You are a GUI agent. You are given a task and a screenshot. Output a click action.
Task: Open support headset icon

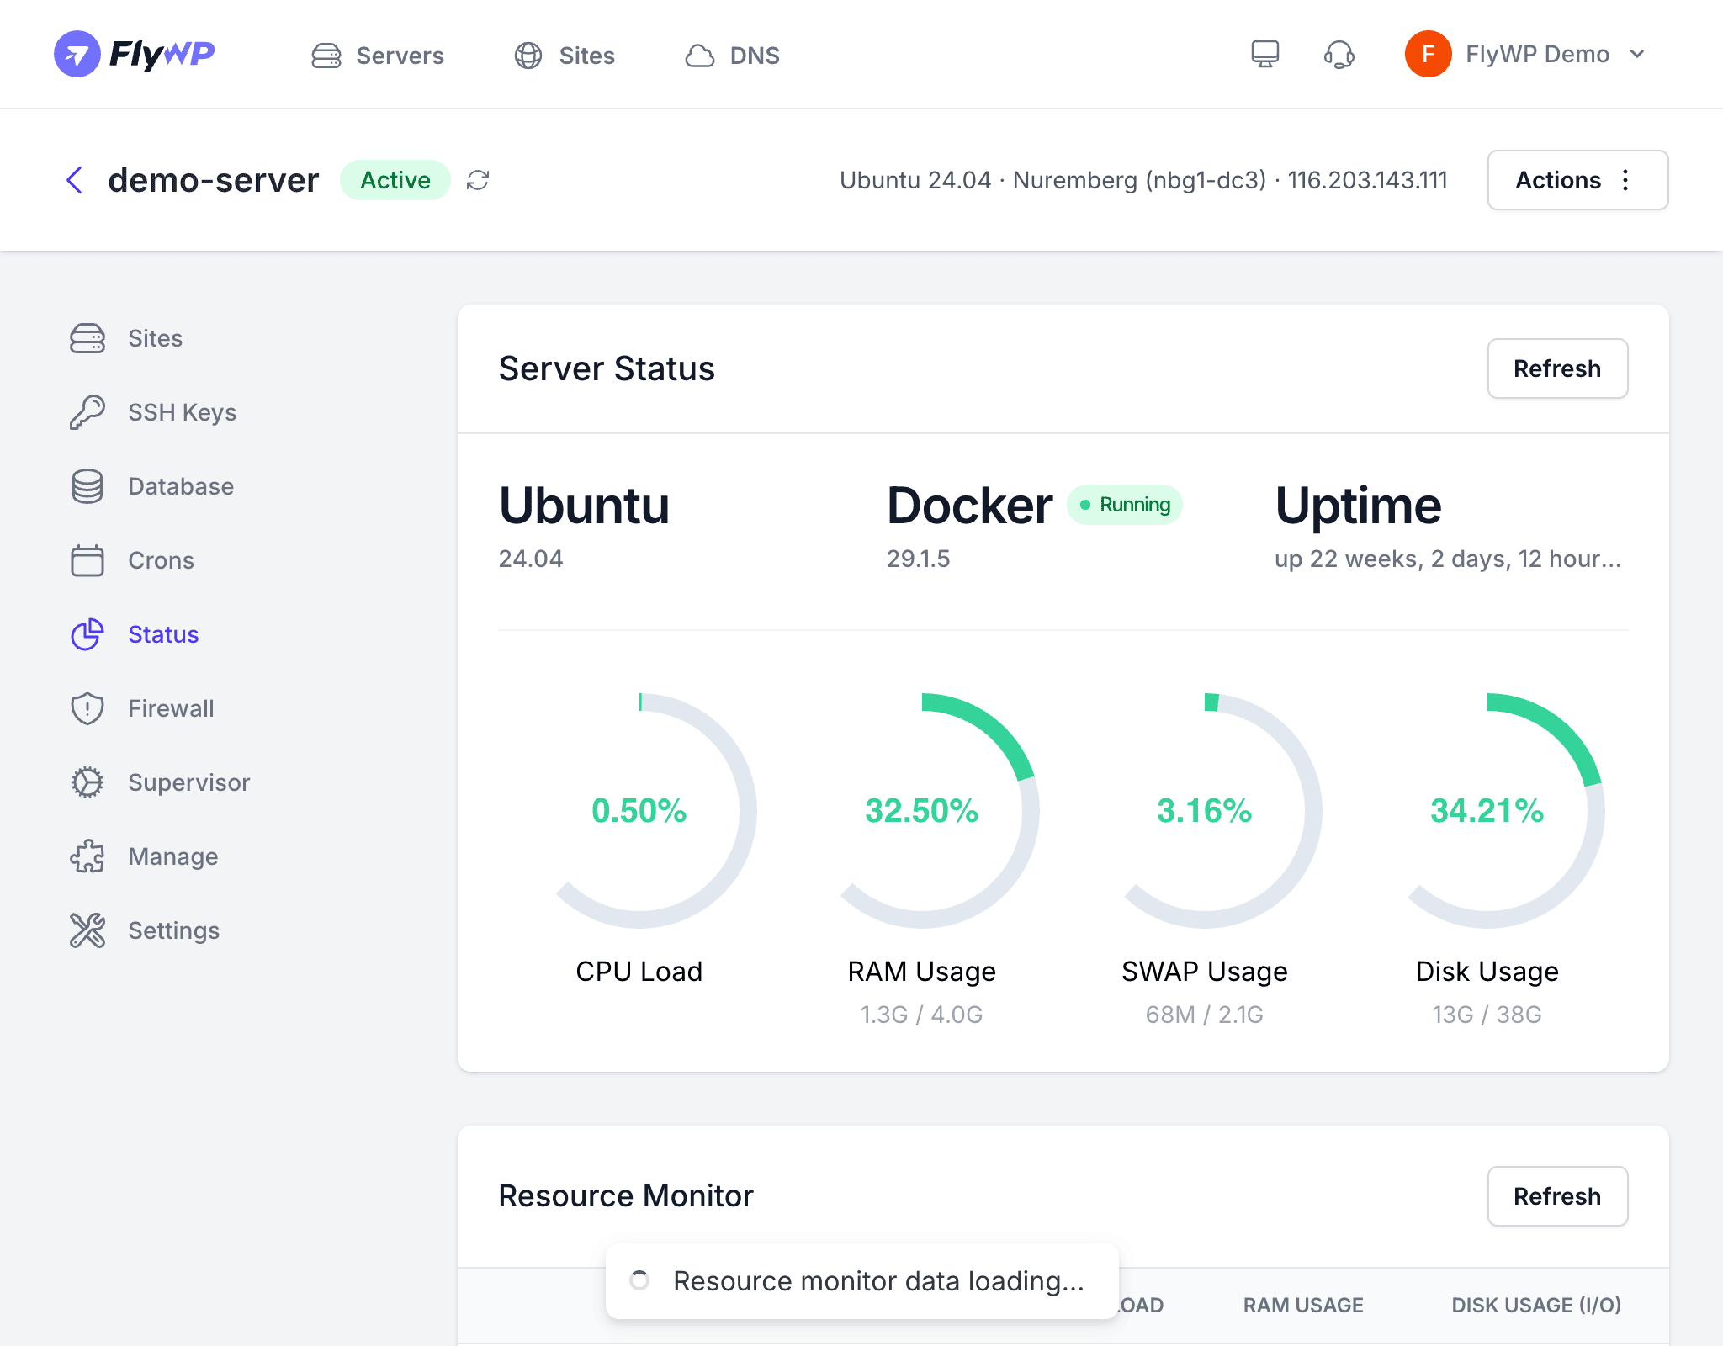coord(1339,55)
